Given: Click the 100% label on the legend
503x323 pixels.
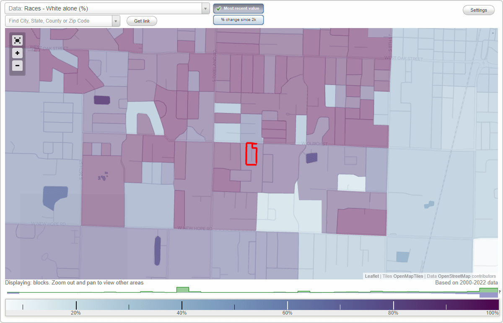Looking at the screenshot, I should 493,313.
